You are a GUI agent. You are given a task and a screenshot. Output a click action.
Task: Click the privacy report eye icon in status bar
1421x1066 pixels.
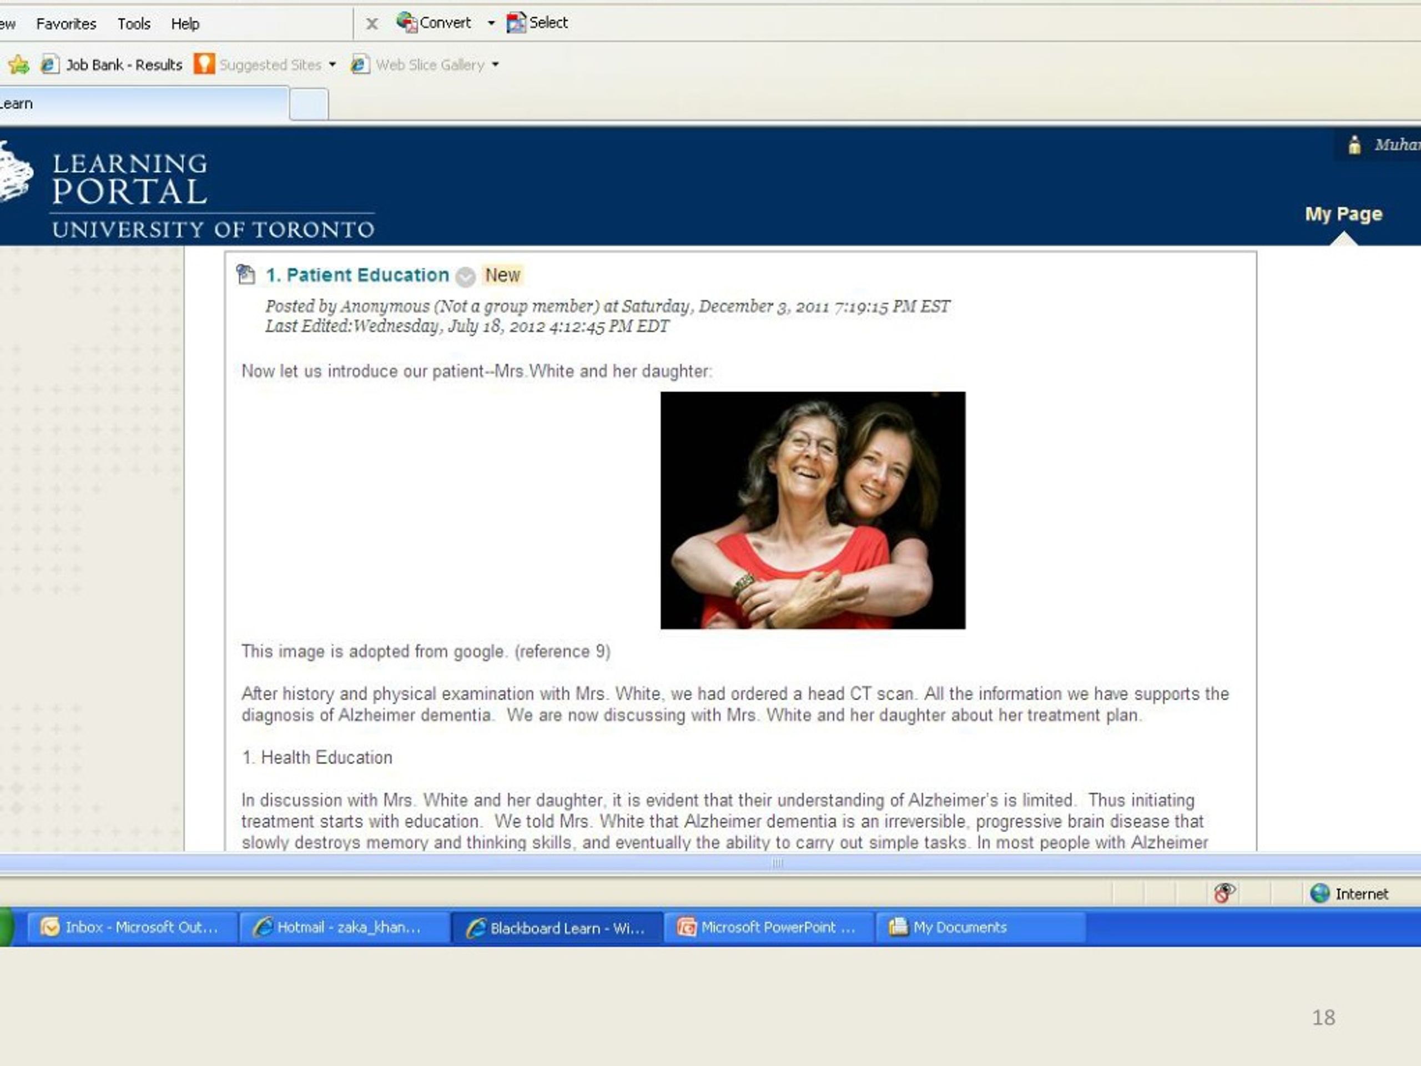1224,893
